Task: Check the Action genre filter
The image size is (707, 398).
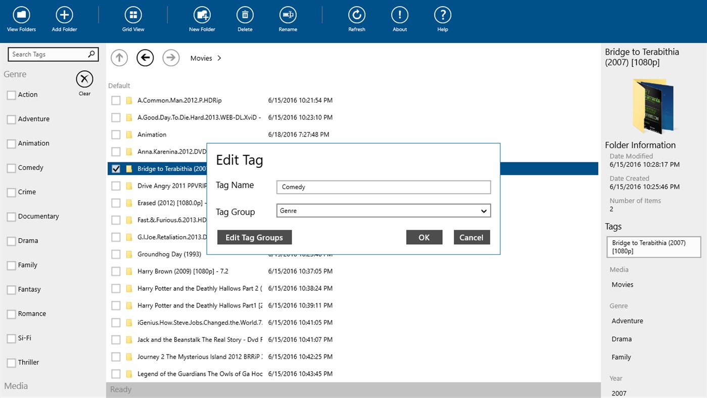Action: coord(11,95)
